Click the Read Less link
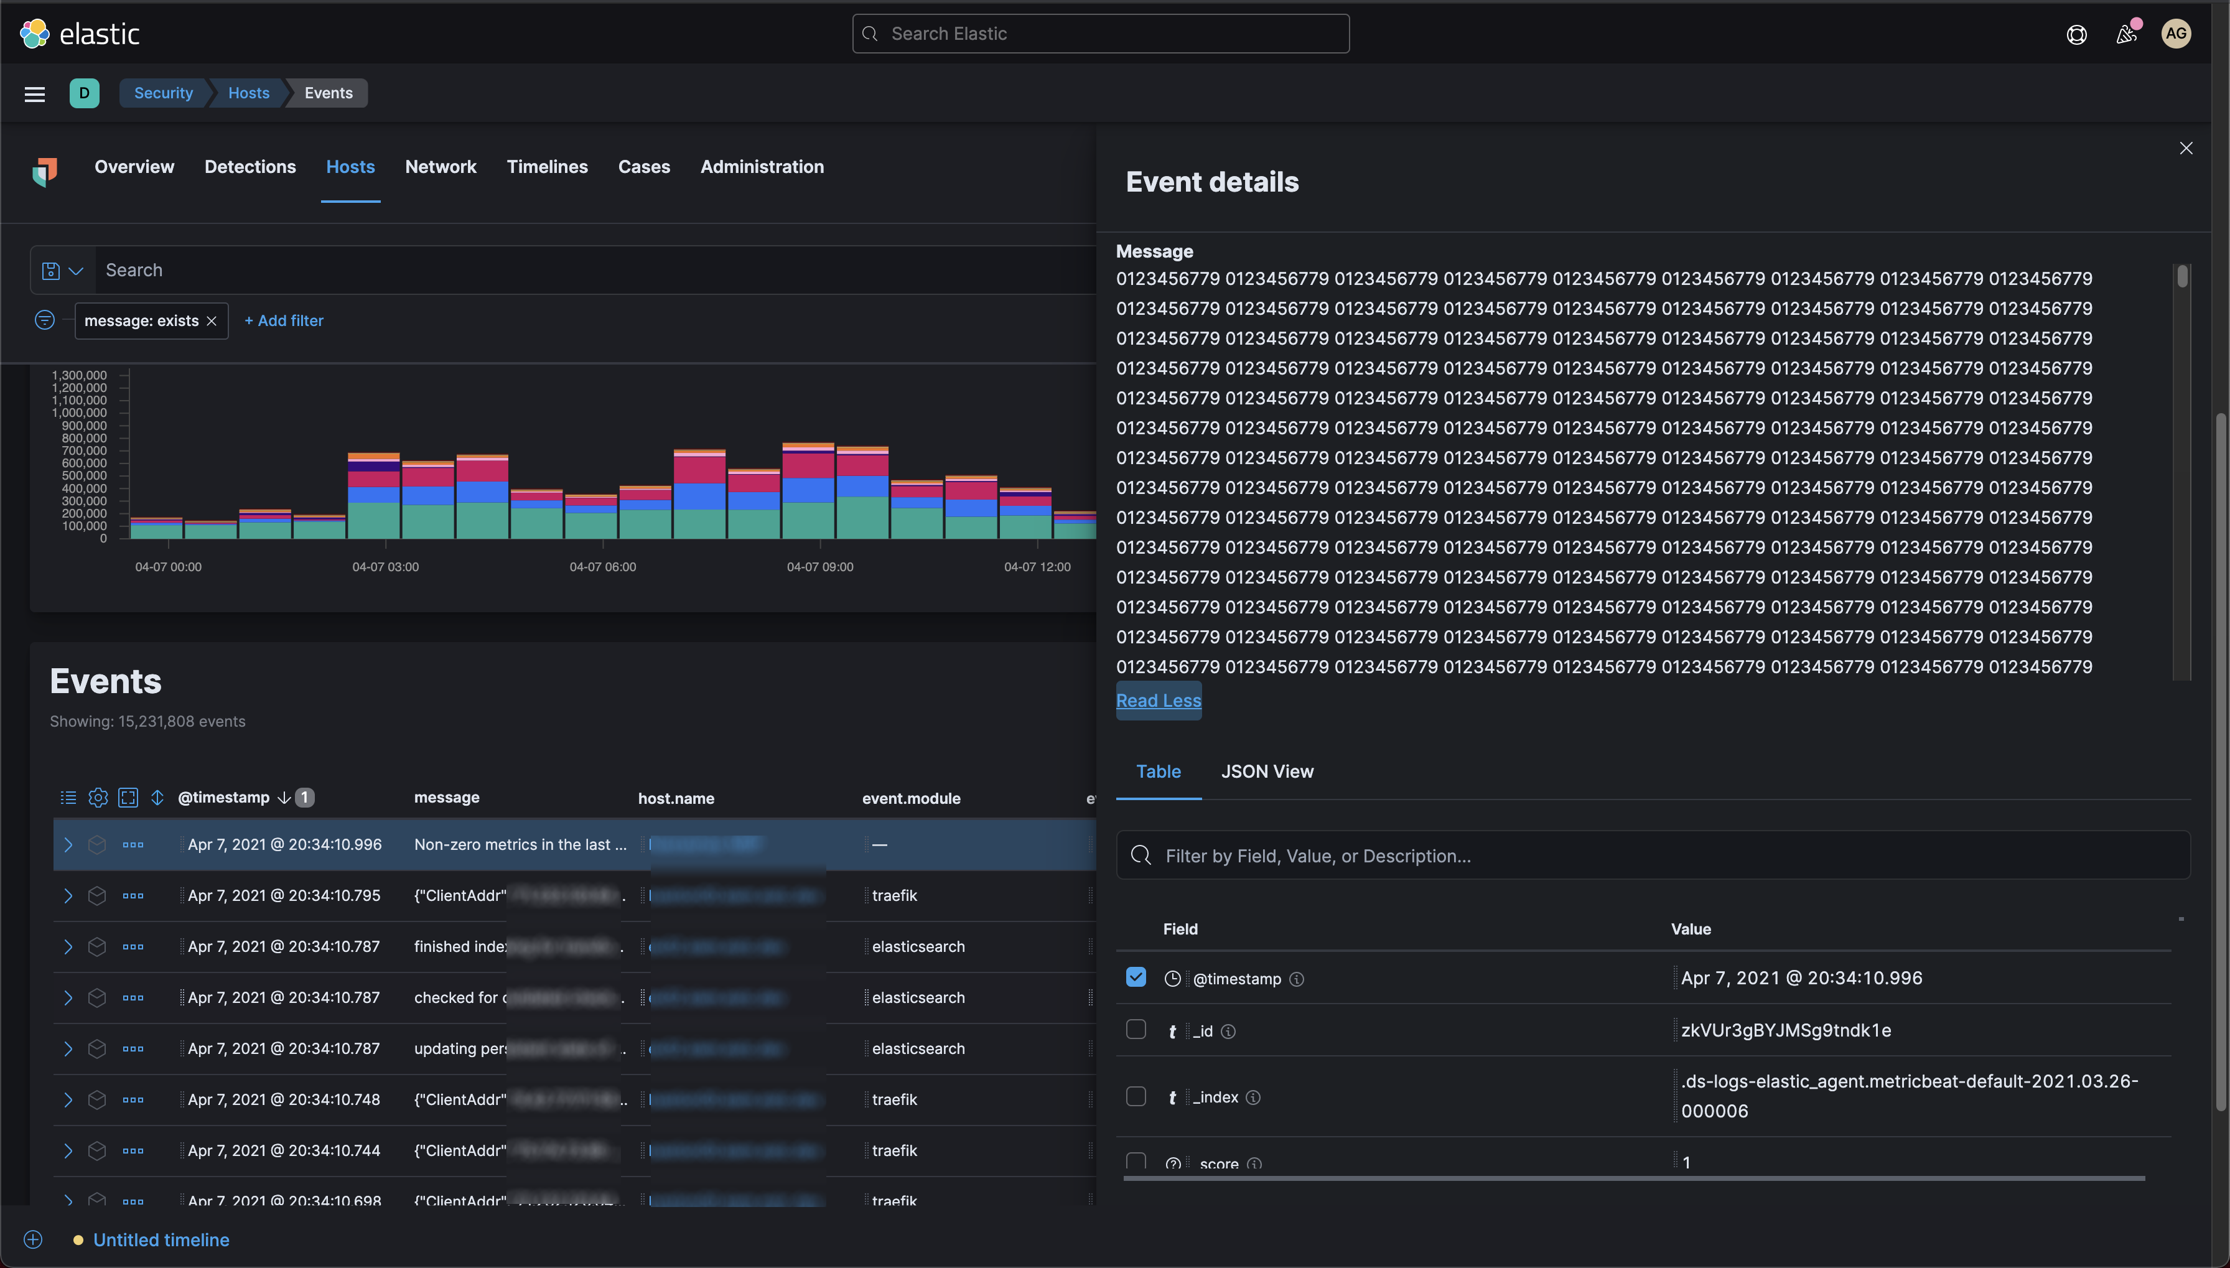 1158,700
